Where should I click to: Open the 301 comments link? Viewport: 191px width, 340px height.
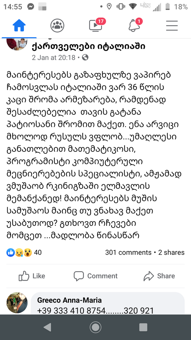click(x=128, y=252)
